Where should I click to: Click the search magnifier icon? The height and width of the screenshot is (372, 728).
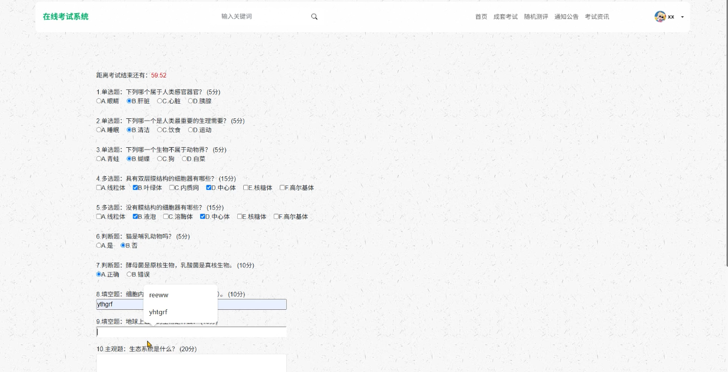tap(314, 16)
